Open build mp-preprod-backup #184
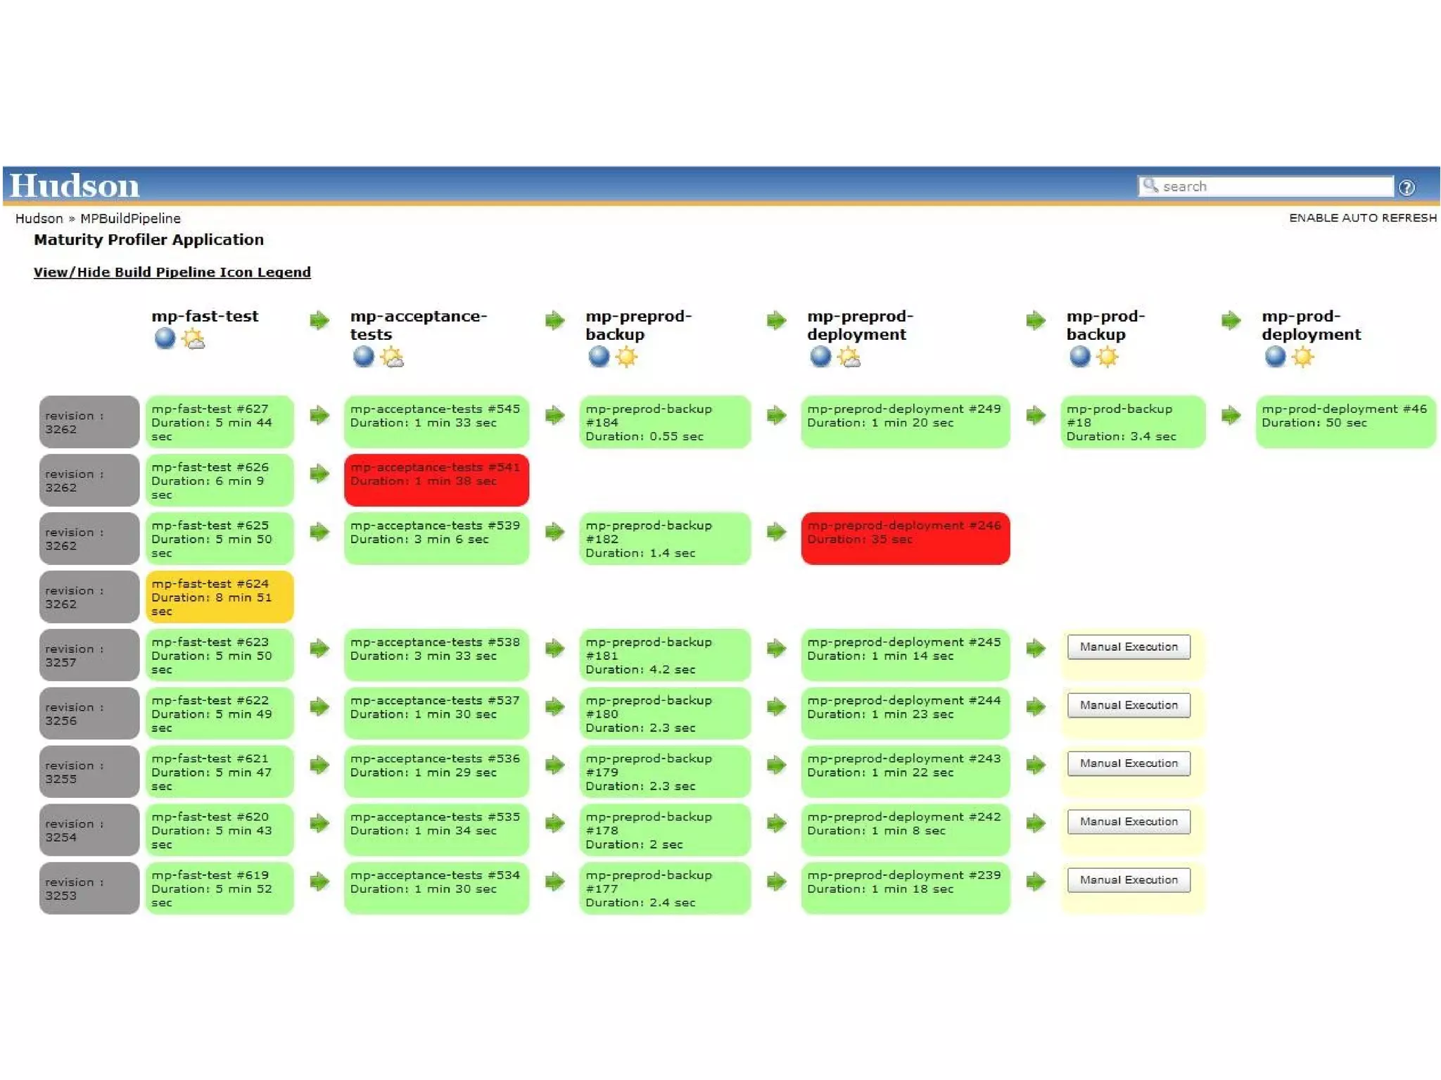 click(665, 422)
